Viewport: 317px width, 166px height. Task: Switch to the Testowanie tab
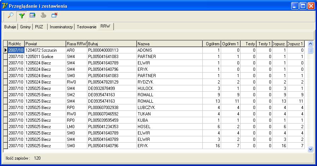(x=87, y=27)
